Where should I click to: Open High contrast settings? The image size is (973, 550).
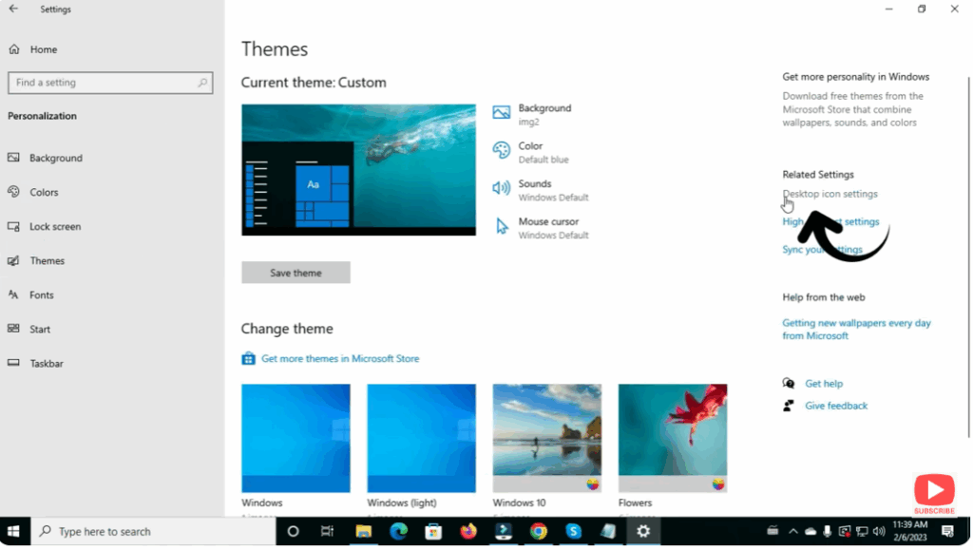[830, 221]
